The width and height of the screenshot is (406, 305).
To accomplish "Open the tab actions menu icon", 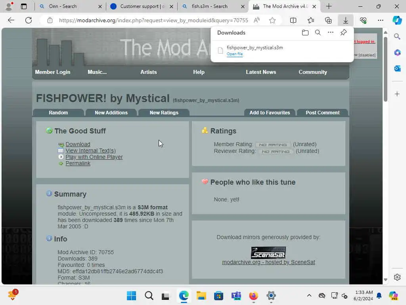I will [23, 6].
